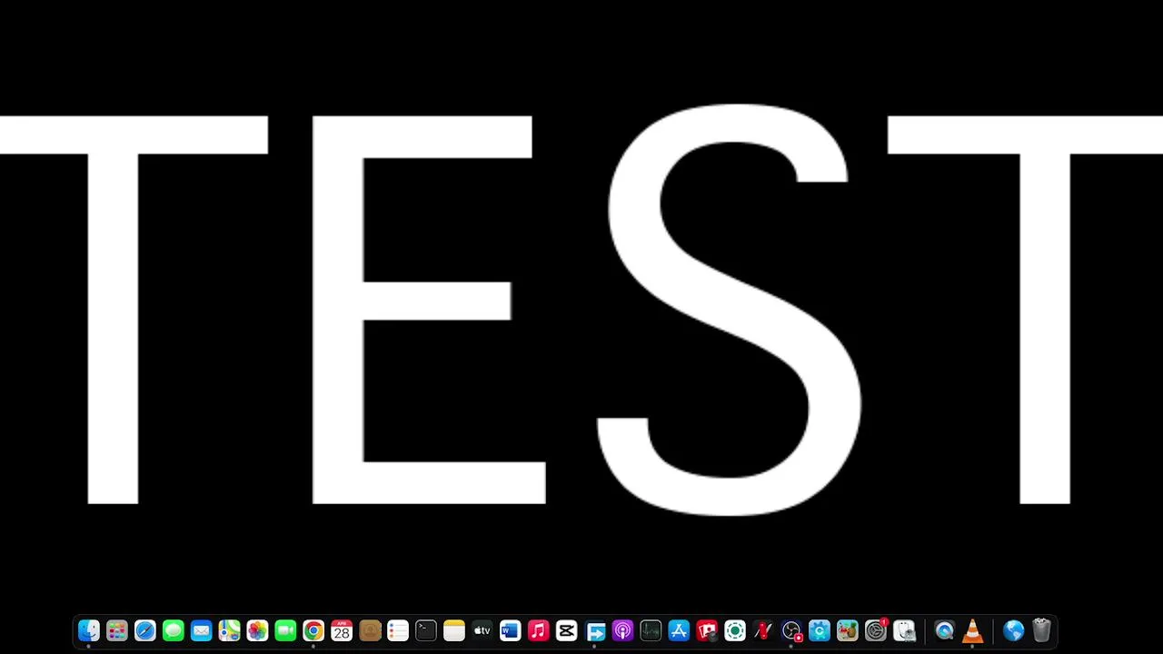Launch Microsoft Word from the dock
Viewport: 1163px width, 654px height.
511,630
